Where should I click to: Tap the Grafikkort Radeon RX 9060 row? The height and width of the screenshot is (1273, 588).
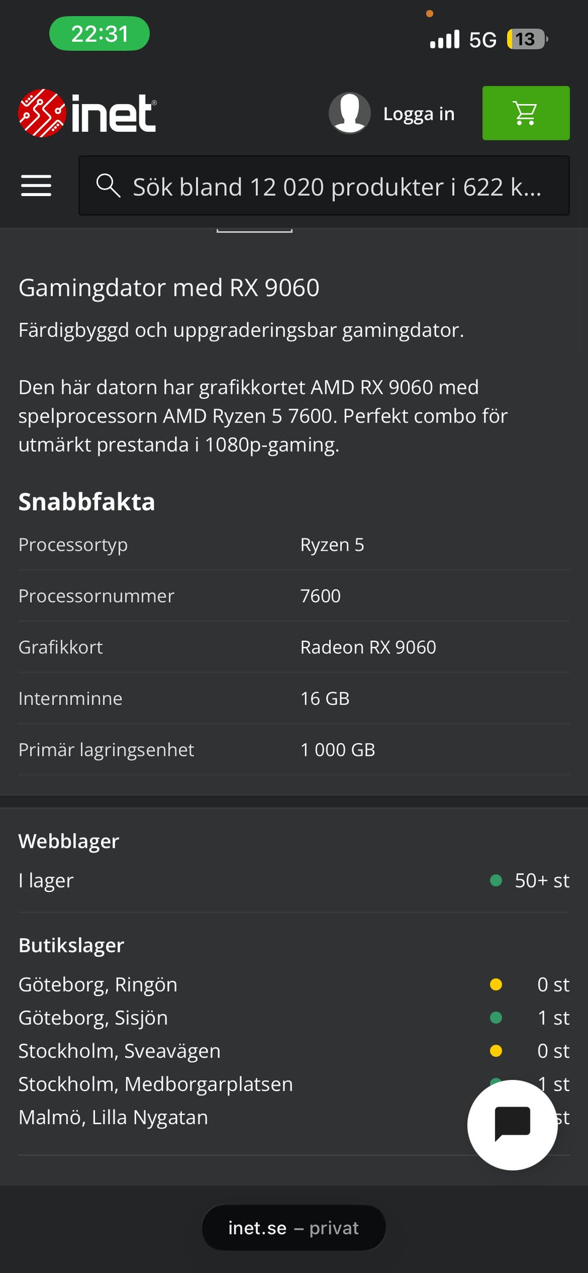[294, 647]
